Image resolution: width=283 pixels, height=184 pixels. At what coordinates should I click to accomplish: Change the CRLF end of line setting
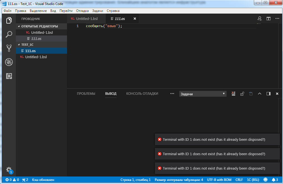(x=239, y=180)
